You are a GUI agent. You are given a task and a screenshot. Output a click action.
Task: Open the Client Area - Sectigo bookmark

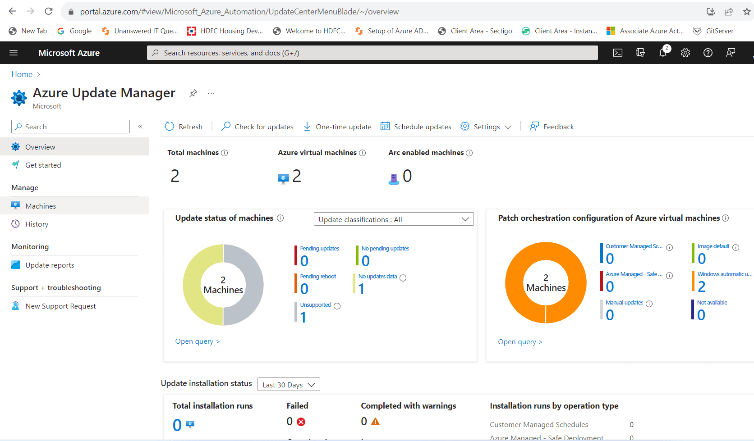pos(475,31)
